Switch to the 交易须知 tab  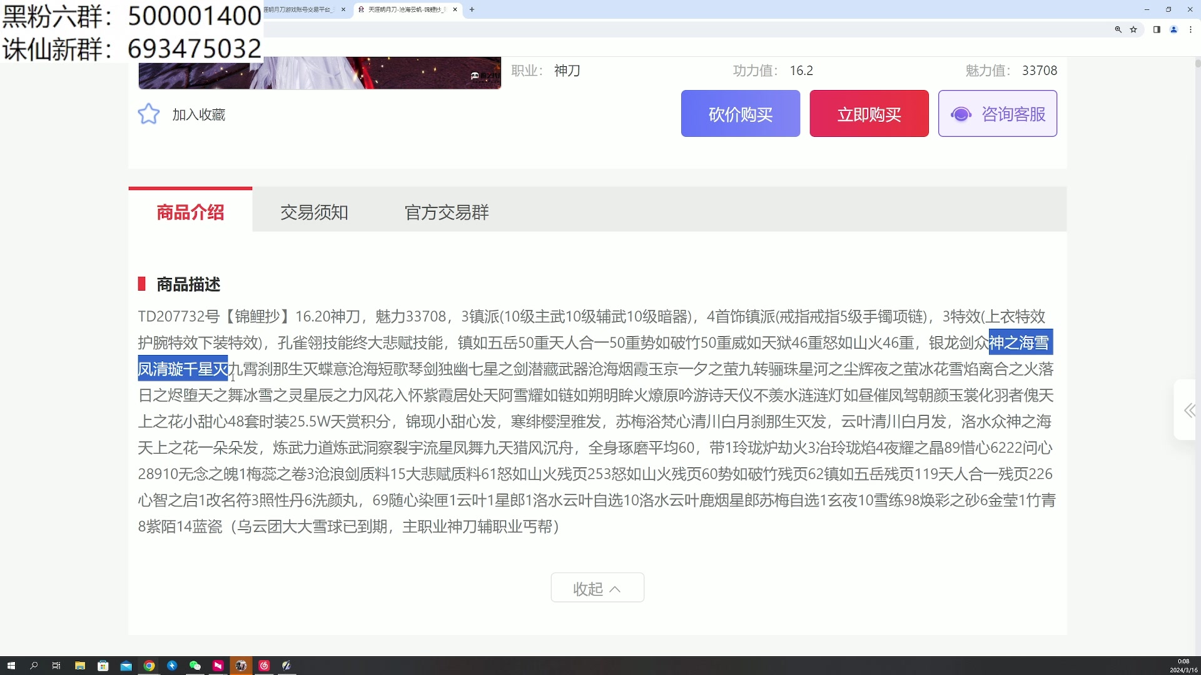[x=314, y=212]
